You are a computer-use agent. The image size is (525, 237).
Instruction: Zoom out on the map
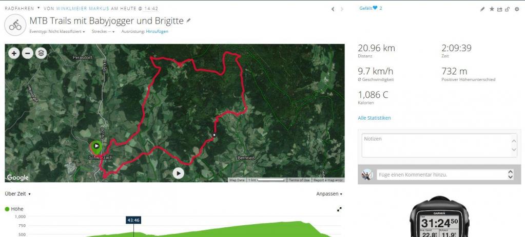pos(27,53)
